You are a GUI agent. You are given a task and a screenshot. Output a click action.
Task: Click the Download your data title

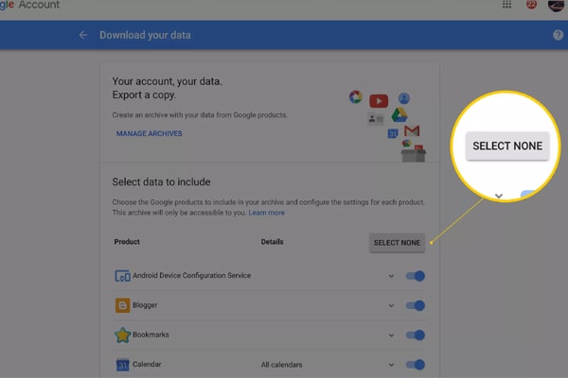[145, 35]
